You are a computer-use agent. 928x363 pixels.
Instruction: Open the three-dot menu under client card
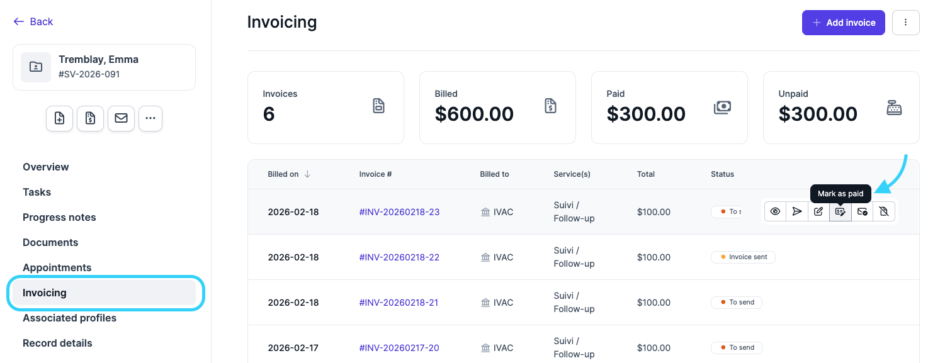pos(150,118)
